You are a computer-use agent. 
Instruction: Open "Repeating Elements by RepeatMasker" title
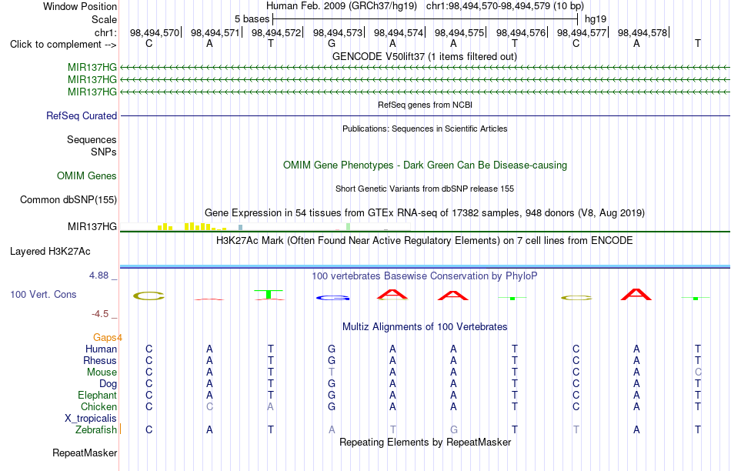click(x=426, y=442)
